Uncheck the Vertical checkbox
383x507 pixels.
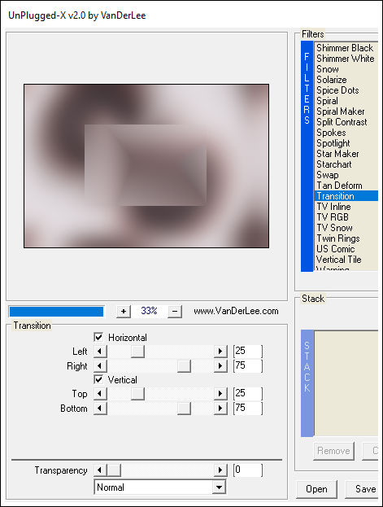98,379
